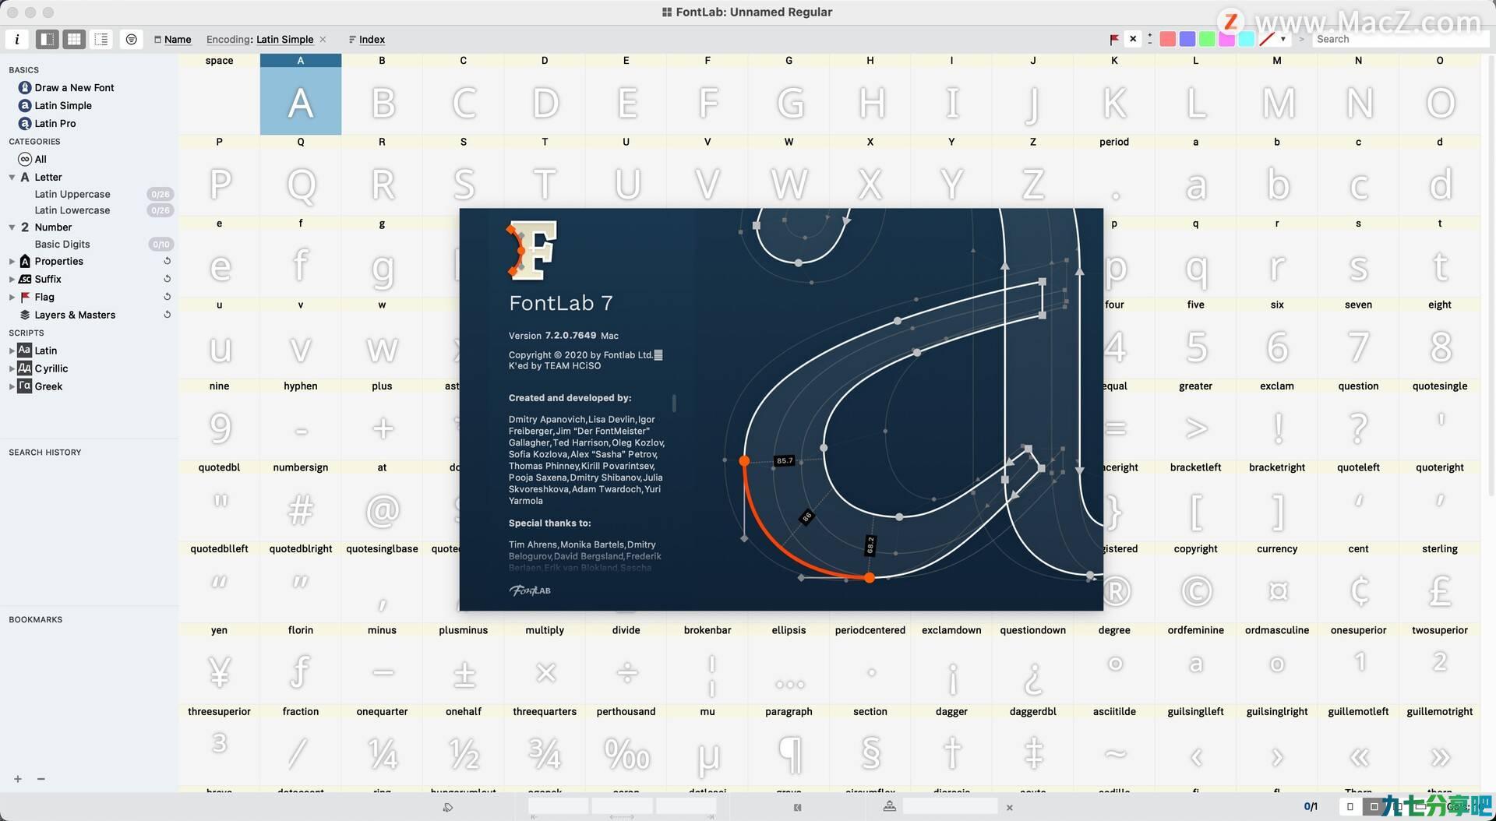The width and height of the screenshot is (1496, 821).
Task: Choose the blue color flag swatch
Action: (1187, 39)
